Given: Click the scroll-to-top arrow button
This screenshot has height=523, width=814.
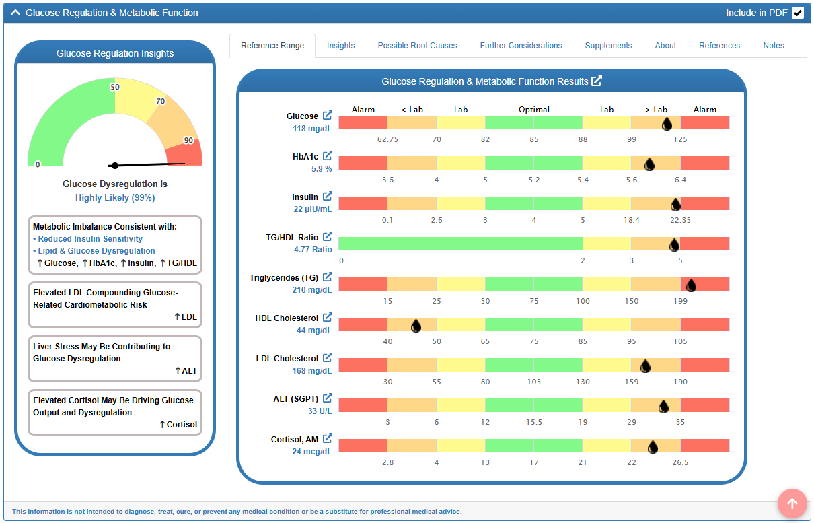Looking at the screenshot, I should 792,503.
